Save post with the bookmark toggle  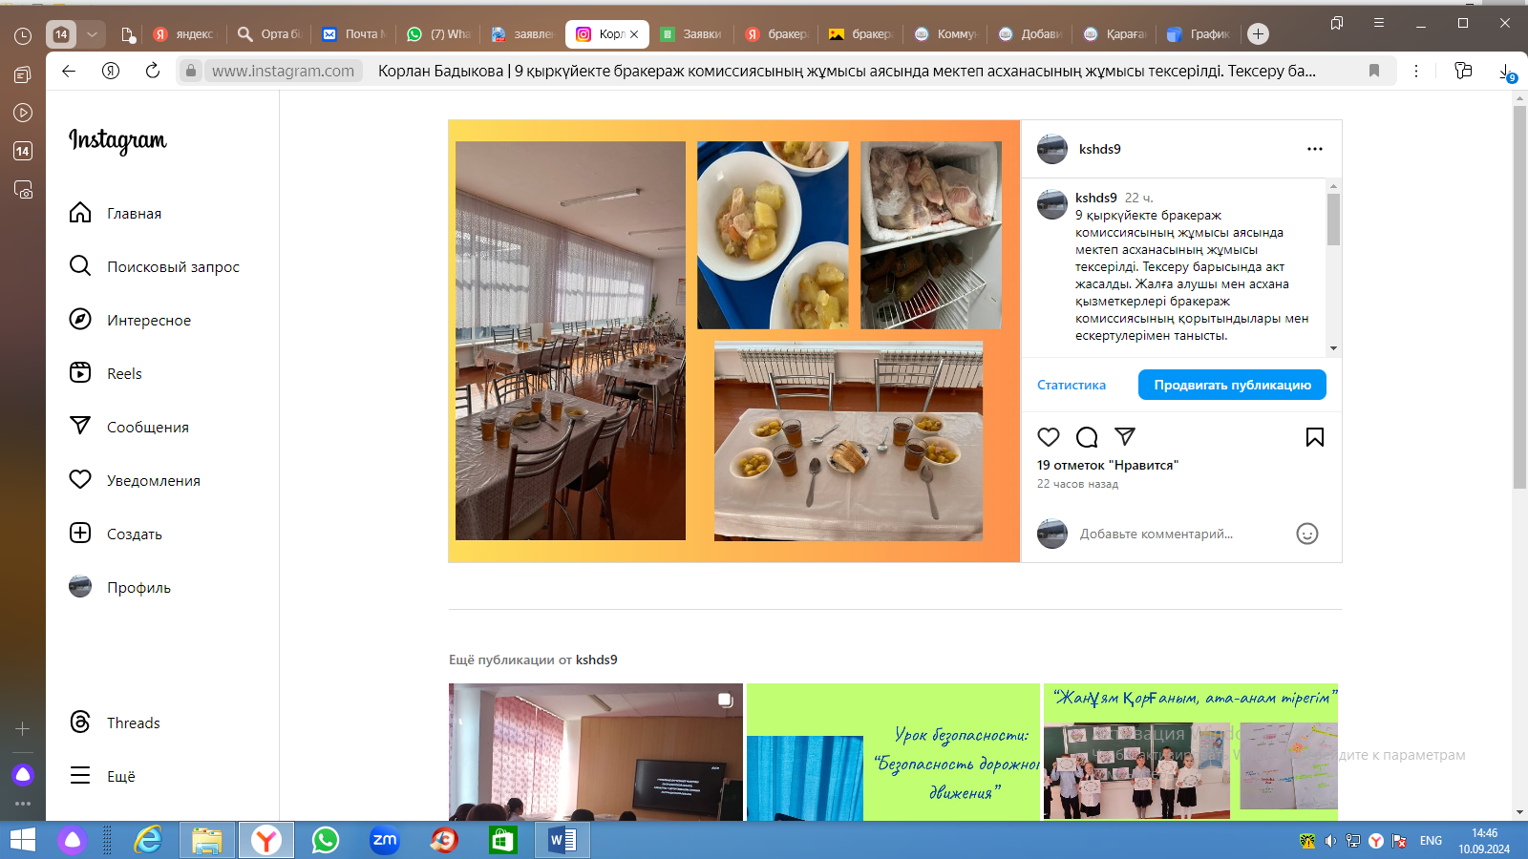click(1315, 437)
